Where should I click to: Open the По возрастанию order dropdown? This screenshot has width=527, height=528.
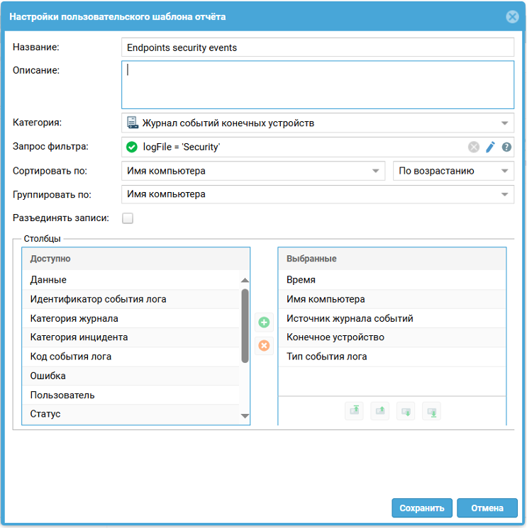[x=504, y=171]
